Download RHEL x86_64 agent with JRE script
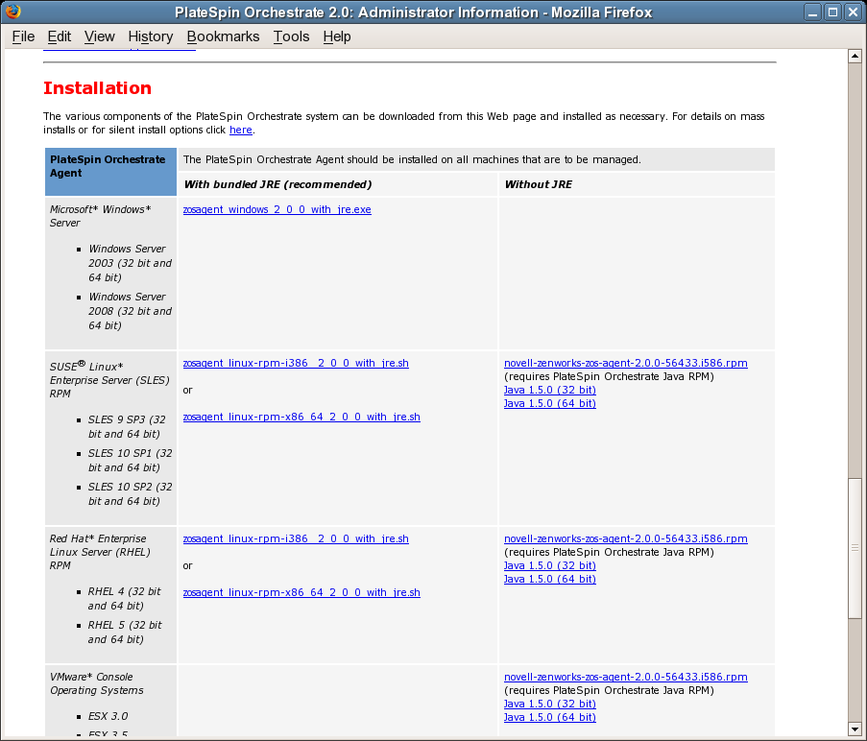The height and width of the screenshot is (741, 867). [x=301, y=592]
